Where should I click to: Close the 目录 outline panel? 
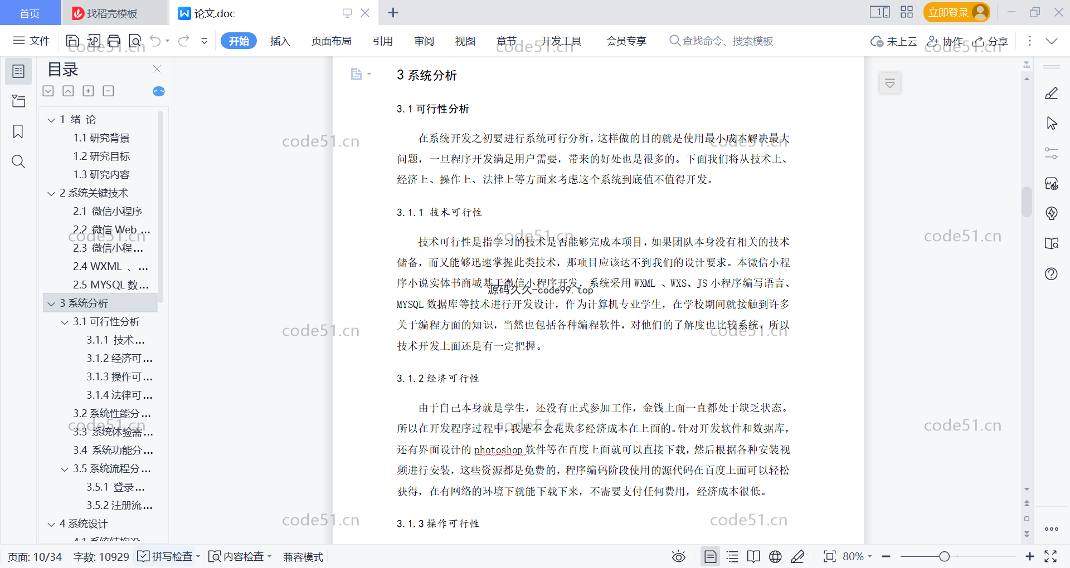(157, 69)
